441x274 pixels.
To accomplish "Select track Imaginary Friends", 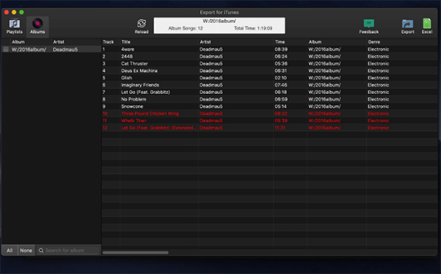I will tap(140, 85).
